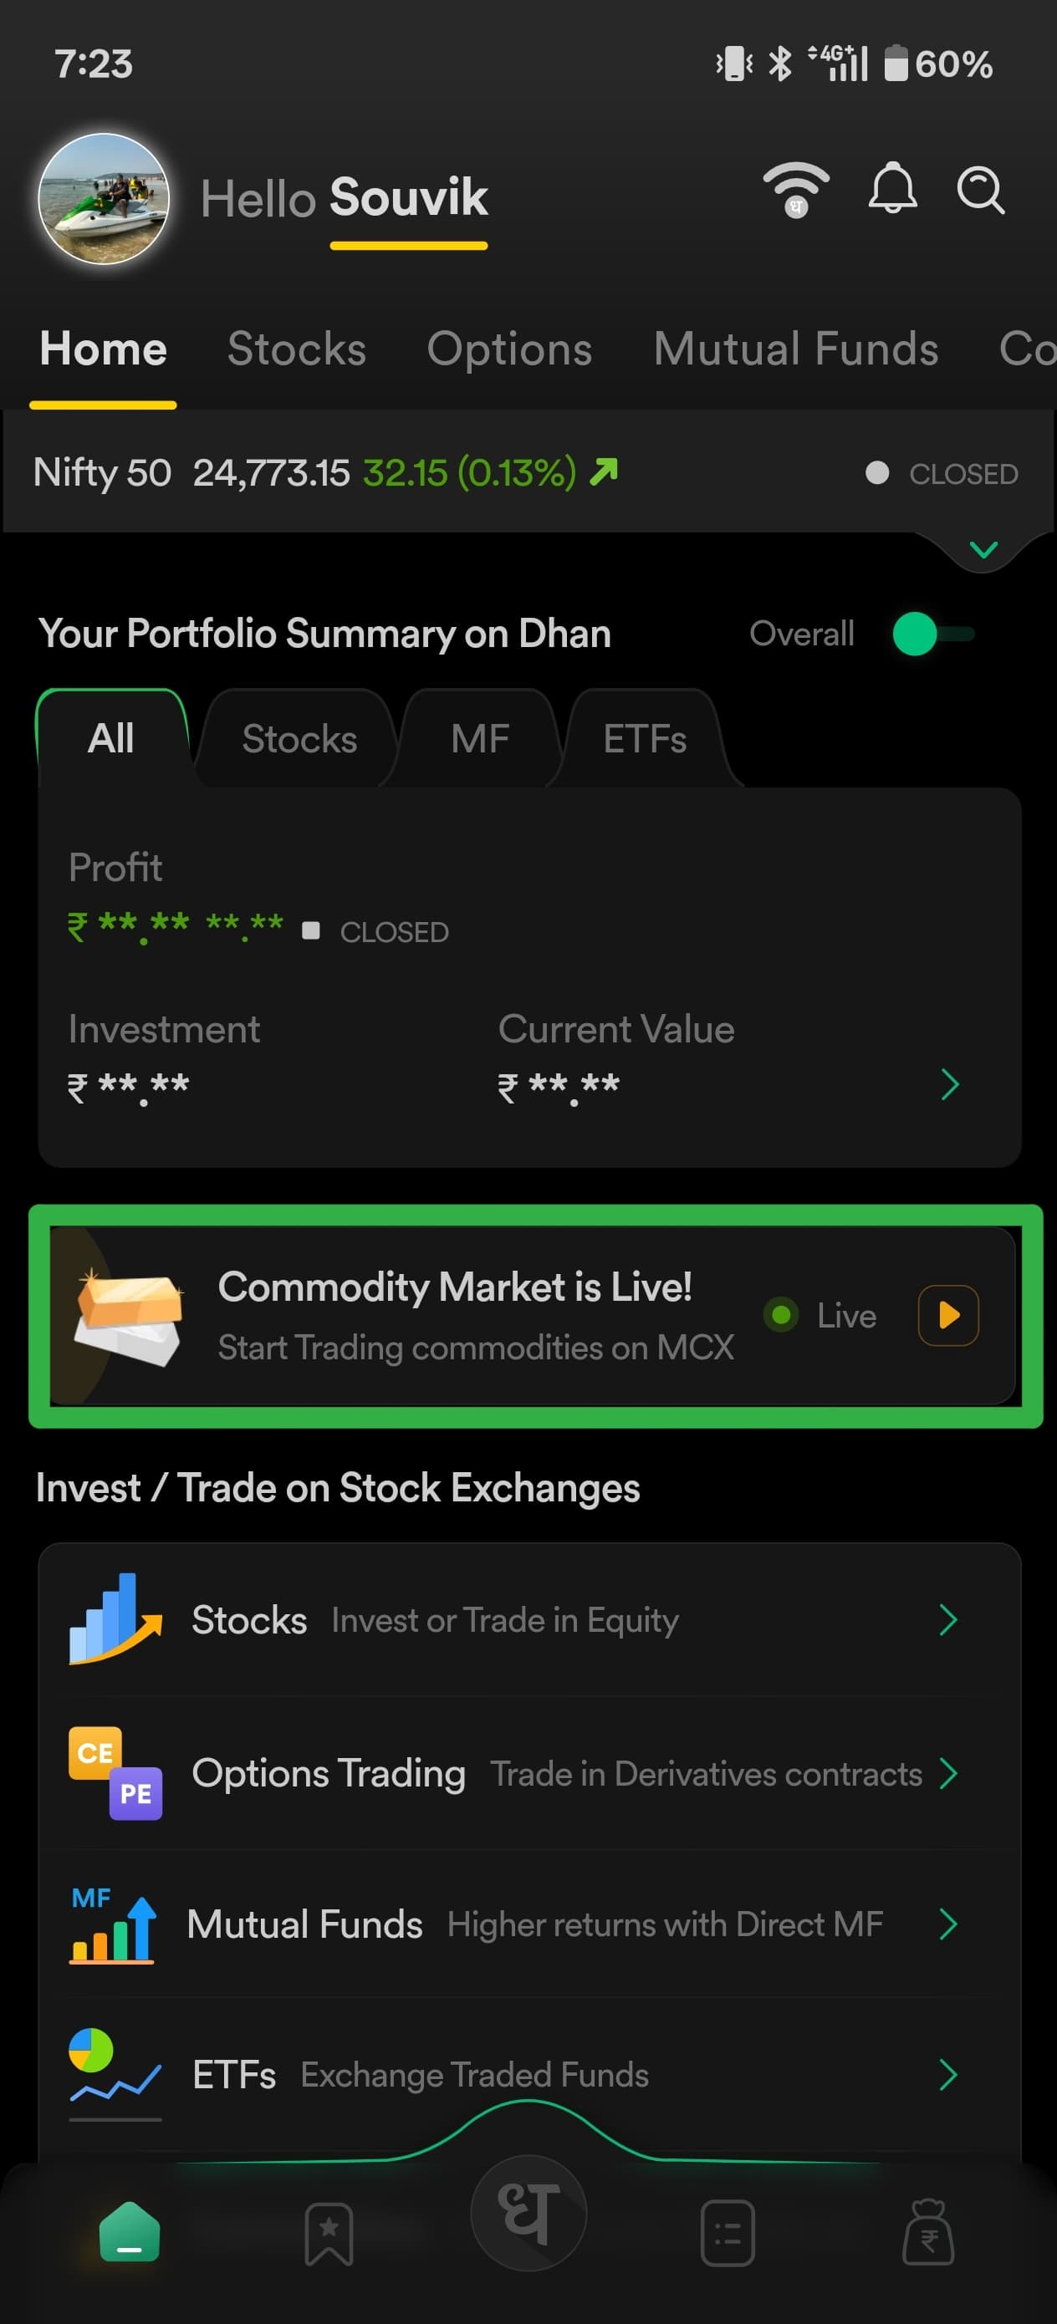
Task: Open the live market feed Wi-Fi icon
Action: click(796, 190)
